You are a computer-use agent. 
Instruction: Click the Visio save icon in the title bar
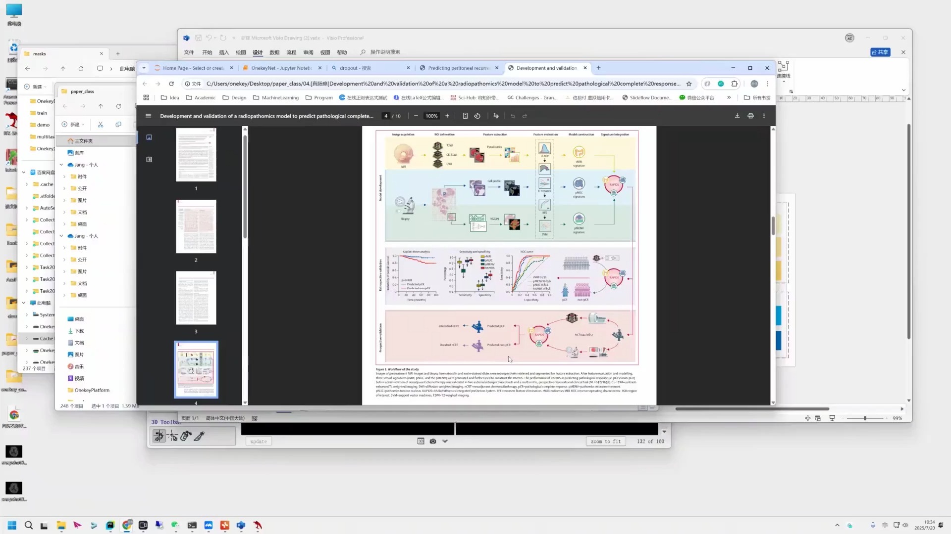[x=198, y=38]
